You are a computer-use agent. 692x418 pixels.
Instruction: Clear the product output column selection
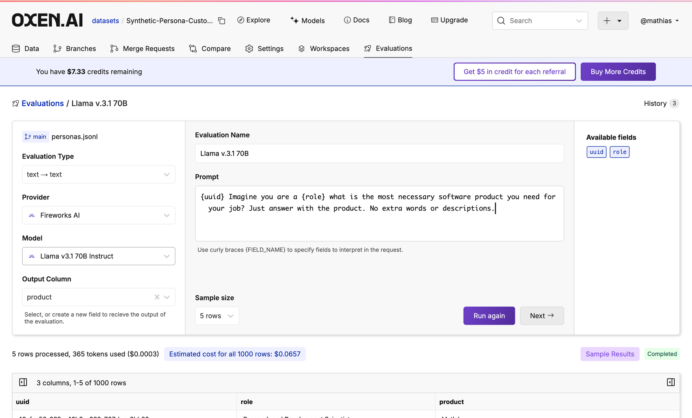157,297
